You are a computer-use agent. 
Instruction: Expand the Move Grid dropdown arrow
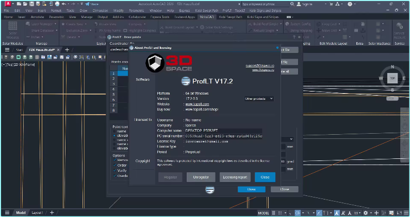(340, 30)
